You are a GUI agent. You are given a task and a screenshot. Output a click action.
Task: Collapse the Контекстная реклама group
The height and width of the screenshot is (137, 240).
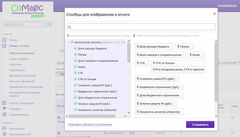tap(68, 42)
